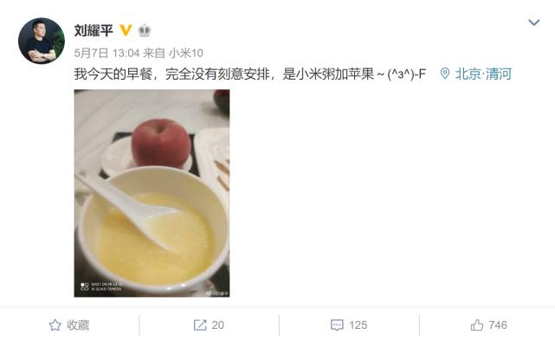Open the 125 comments count

(x=358, y=325)
